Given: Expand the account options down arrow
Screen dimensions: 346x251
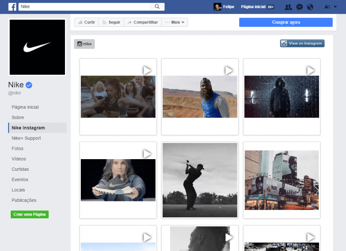Looking at the screenshot, I should click(335, 7).
